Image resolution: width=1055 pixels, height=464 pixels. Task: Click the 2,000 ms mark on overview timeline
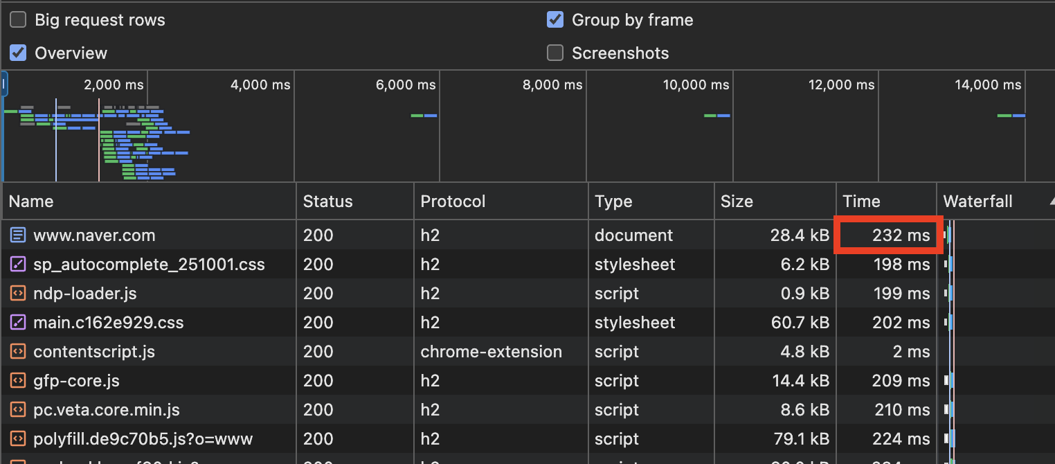click(114, 85)
